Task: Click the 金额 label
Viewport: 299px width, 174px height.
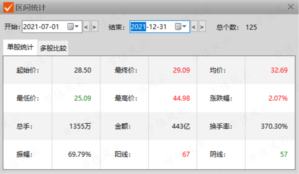Action: coord(123,126)
